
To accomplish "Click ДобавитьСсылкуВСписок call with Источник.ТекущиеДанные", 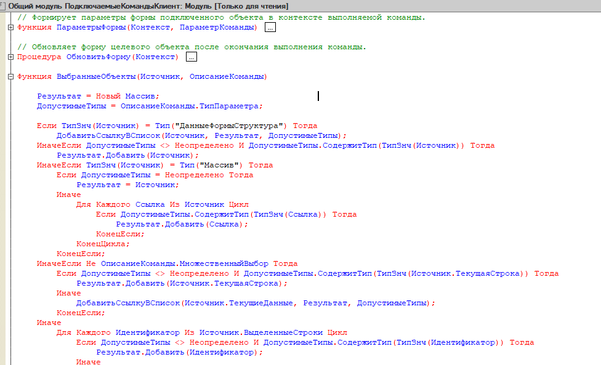I will (x=256, y=303).
